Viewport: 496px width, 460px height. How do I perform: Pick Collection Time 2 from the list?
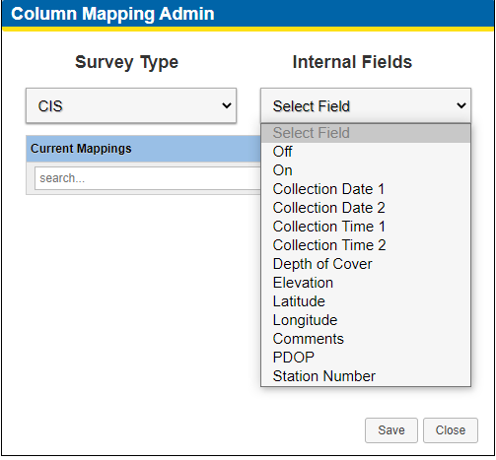(366, 245)
